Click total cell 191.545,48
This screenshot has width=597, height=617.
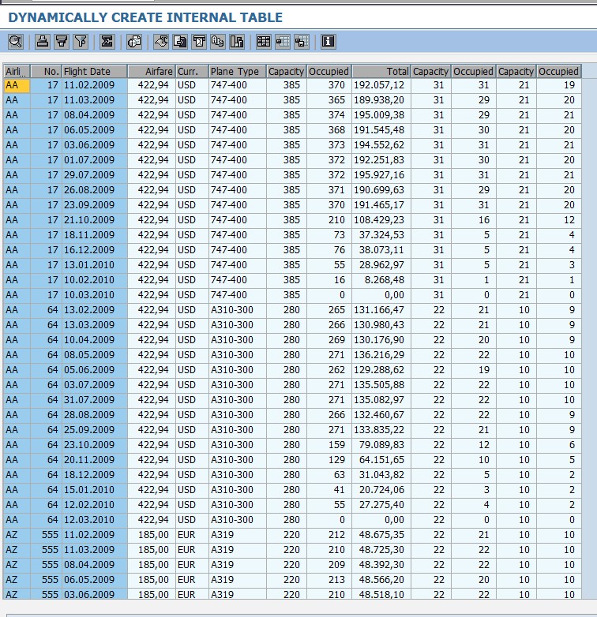[381, 130]
